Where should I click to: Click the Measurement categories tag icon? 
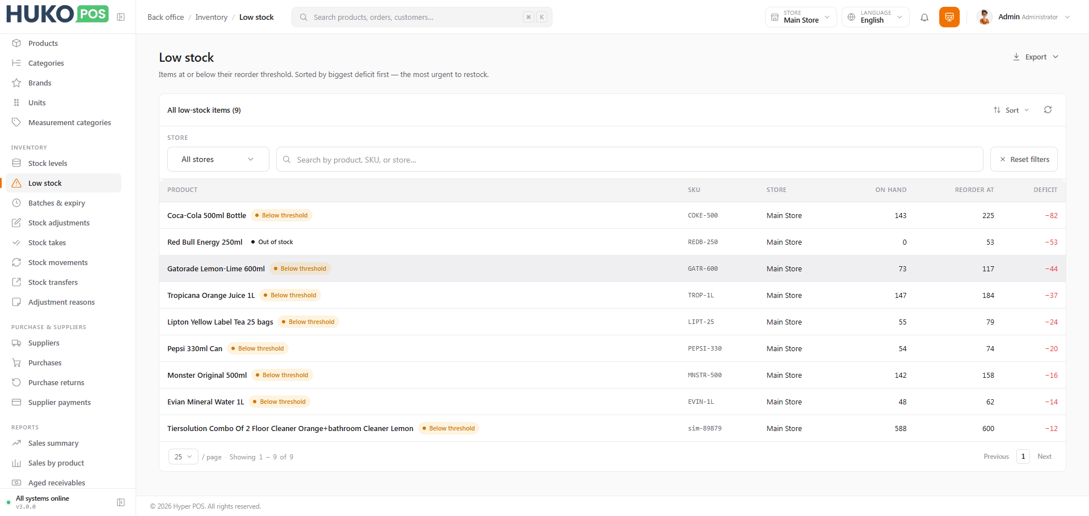click(16, 122)
